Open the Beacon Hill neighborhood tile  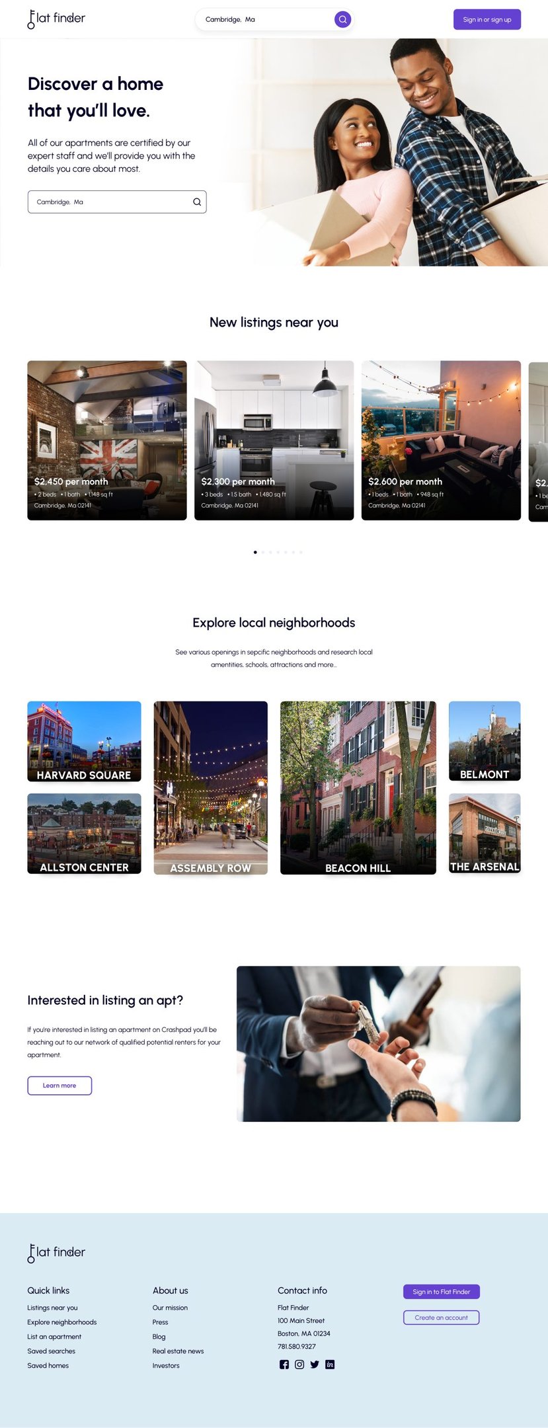[x=358, y=788]
